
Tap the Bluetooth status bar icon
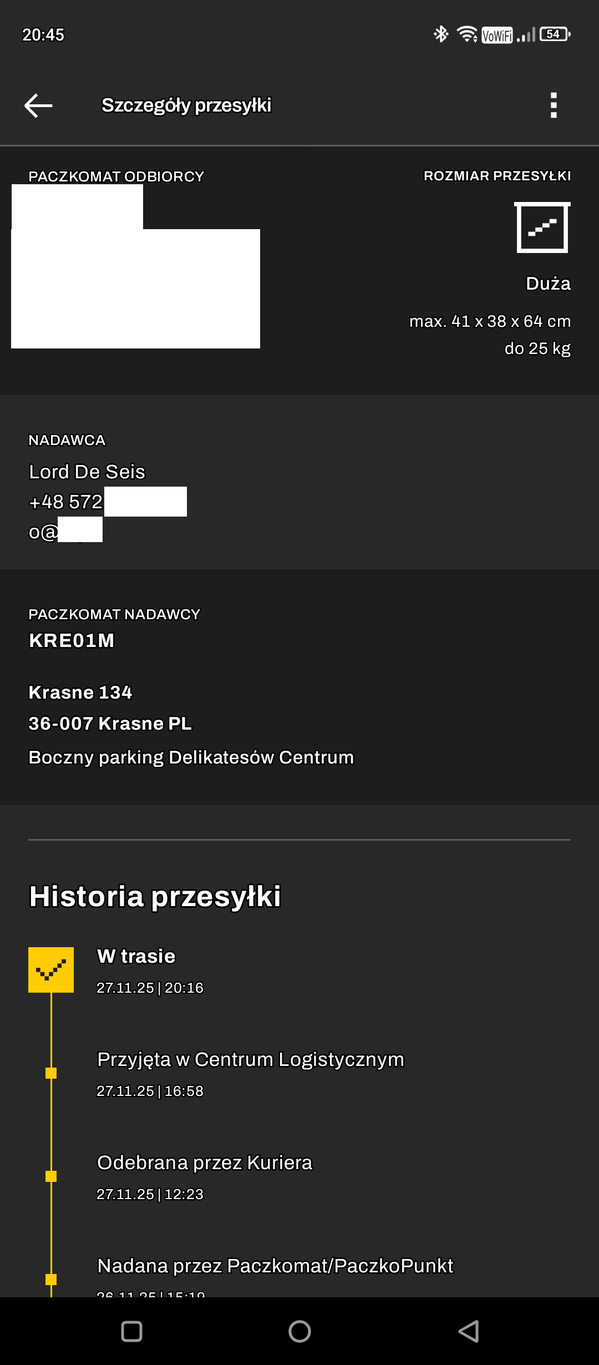click(441, 34)
